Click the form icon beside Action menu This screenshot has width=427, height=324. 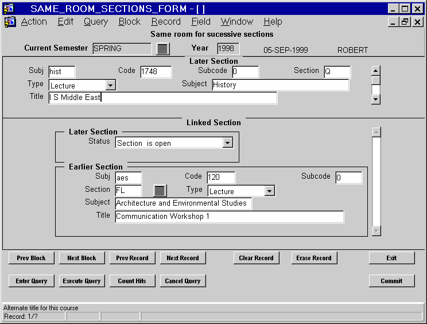[x=10, y=22]
